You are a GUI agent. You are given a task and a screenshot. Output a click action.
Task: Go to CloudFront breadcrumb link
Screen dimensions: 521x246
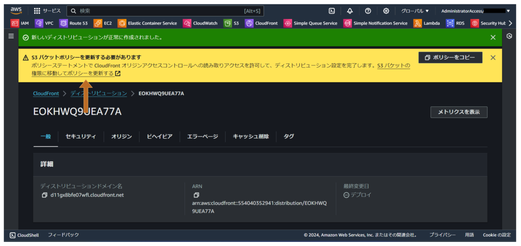tap(46, 94)
